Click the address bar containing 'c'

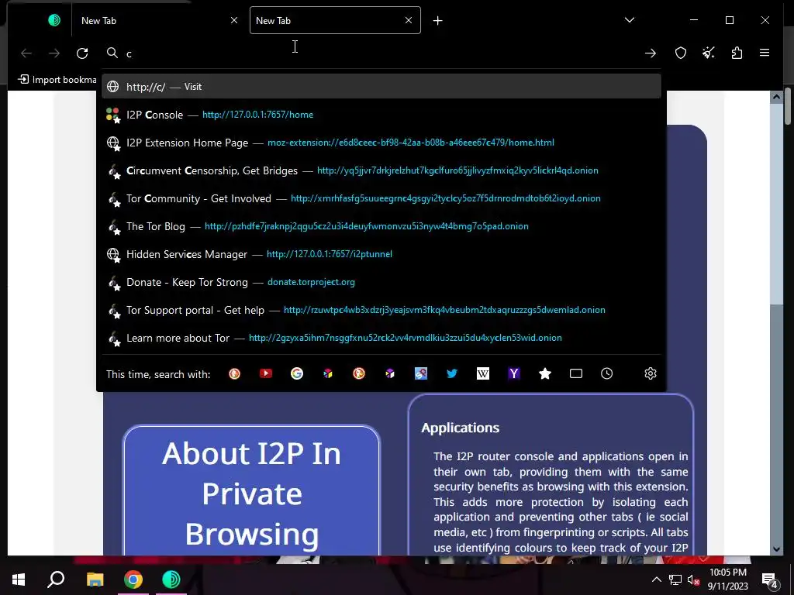point(380,53)
